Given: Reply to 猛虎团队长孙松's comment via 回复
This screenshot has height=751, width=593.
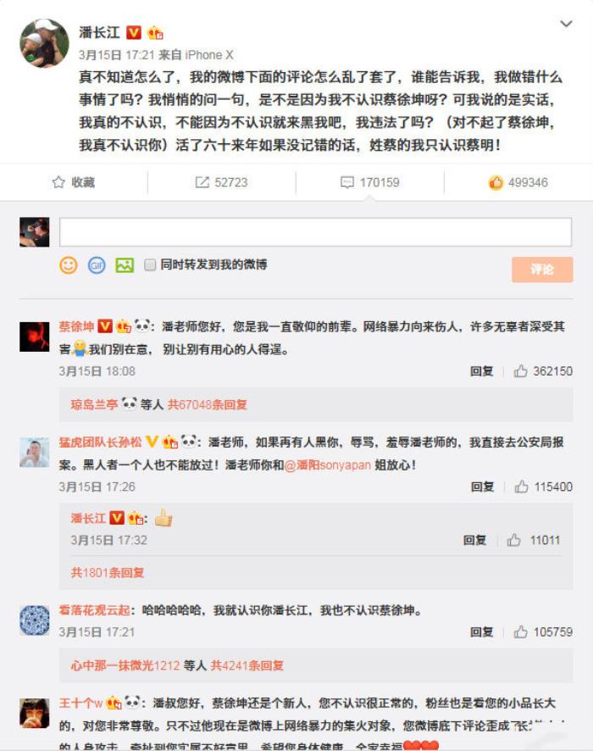Looking at the screenshot, I should (482, 487).
